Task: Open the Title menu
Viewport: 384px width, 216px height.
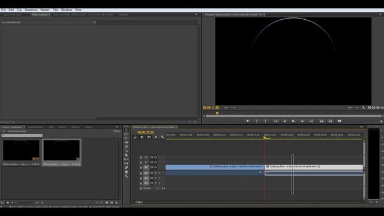Action: click(55, 10)
